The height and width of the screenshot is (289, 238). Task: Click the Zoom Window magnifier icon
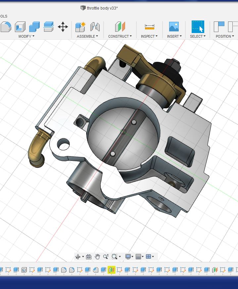click(x=115, y=257)
